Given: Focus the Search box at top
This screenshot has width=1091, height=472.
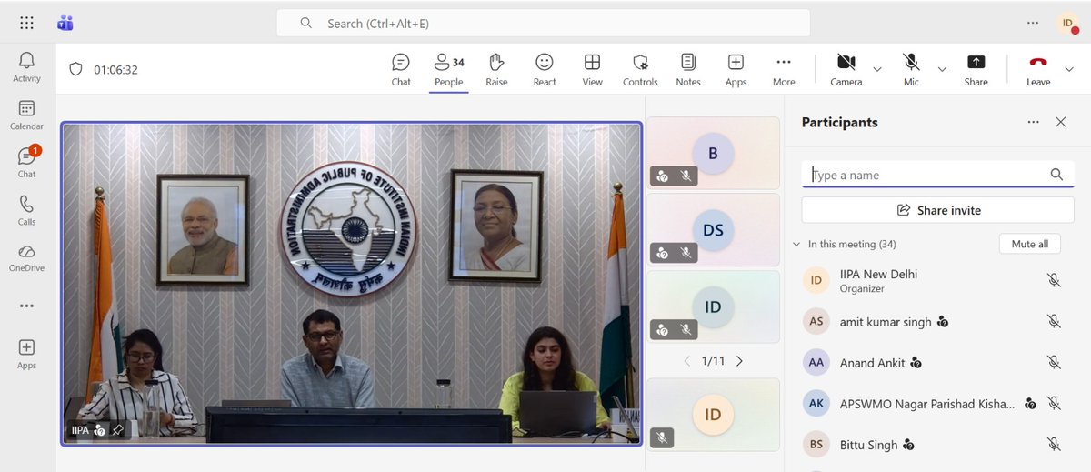Looking at the screenshot, I should coord(543,23).
